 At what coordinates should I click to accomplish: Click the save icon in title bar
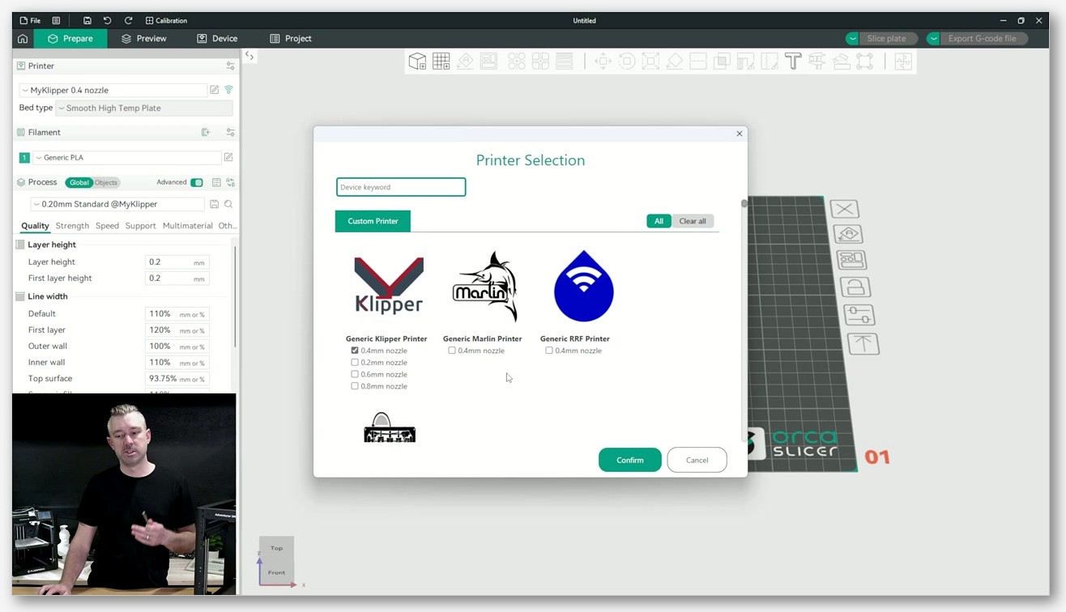click(x=87, y=20)
